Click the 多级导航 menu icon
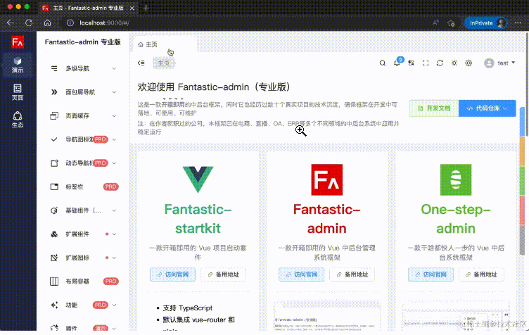This screenshot has height=335, width=529. point(54,68)
